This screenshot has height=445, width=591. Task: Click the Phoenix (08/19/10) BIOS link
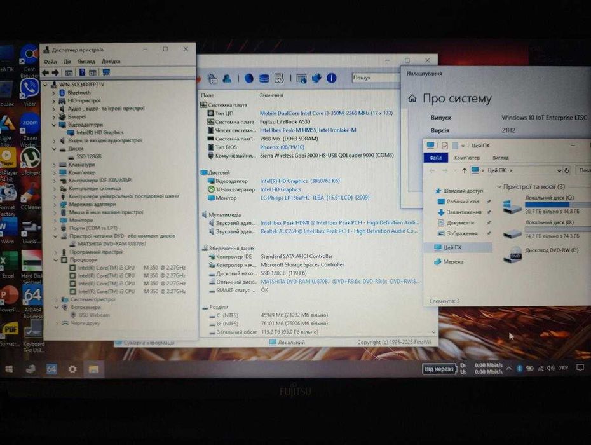(282, 147)
